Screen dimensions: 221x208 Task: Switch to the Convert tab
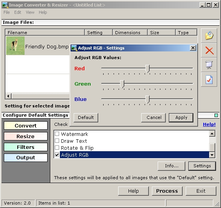coord(26,125)
